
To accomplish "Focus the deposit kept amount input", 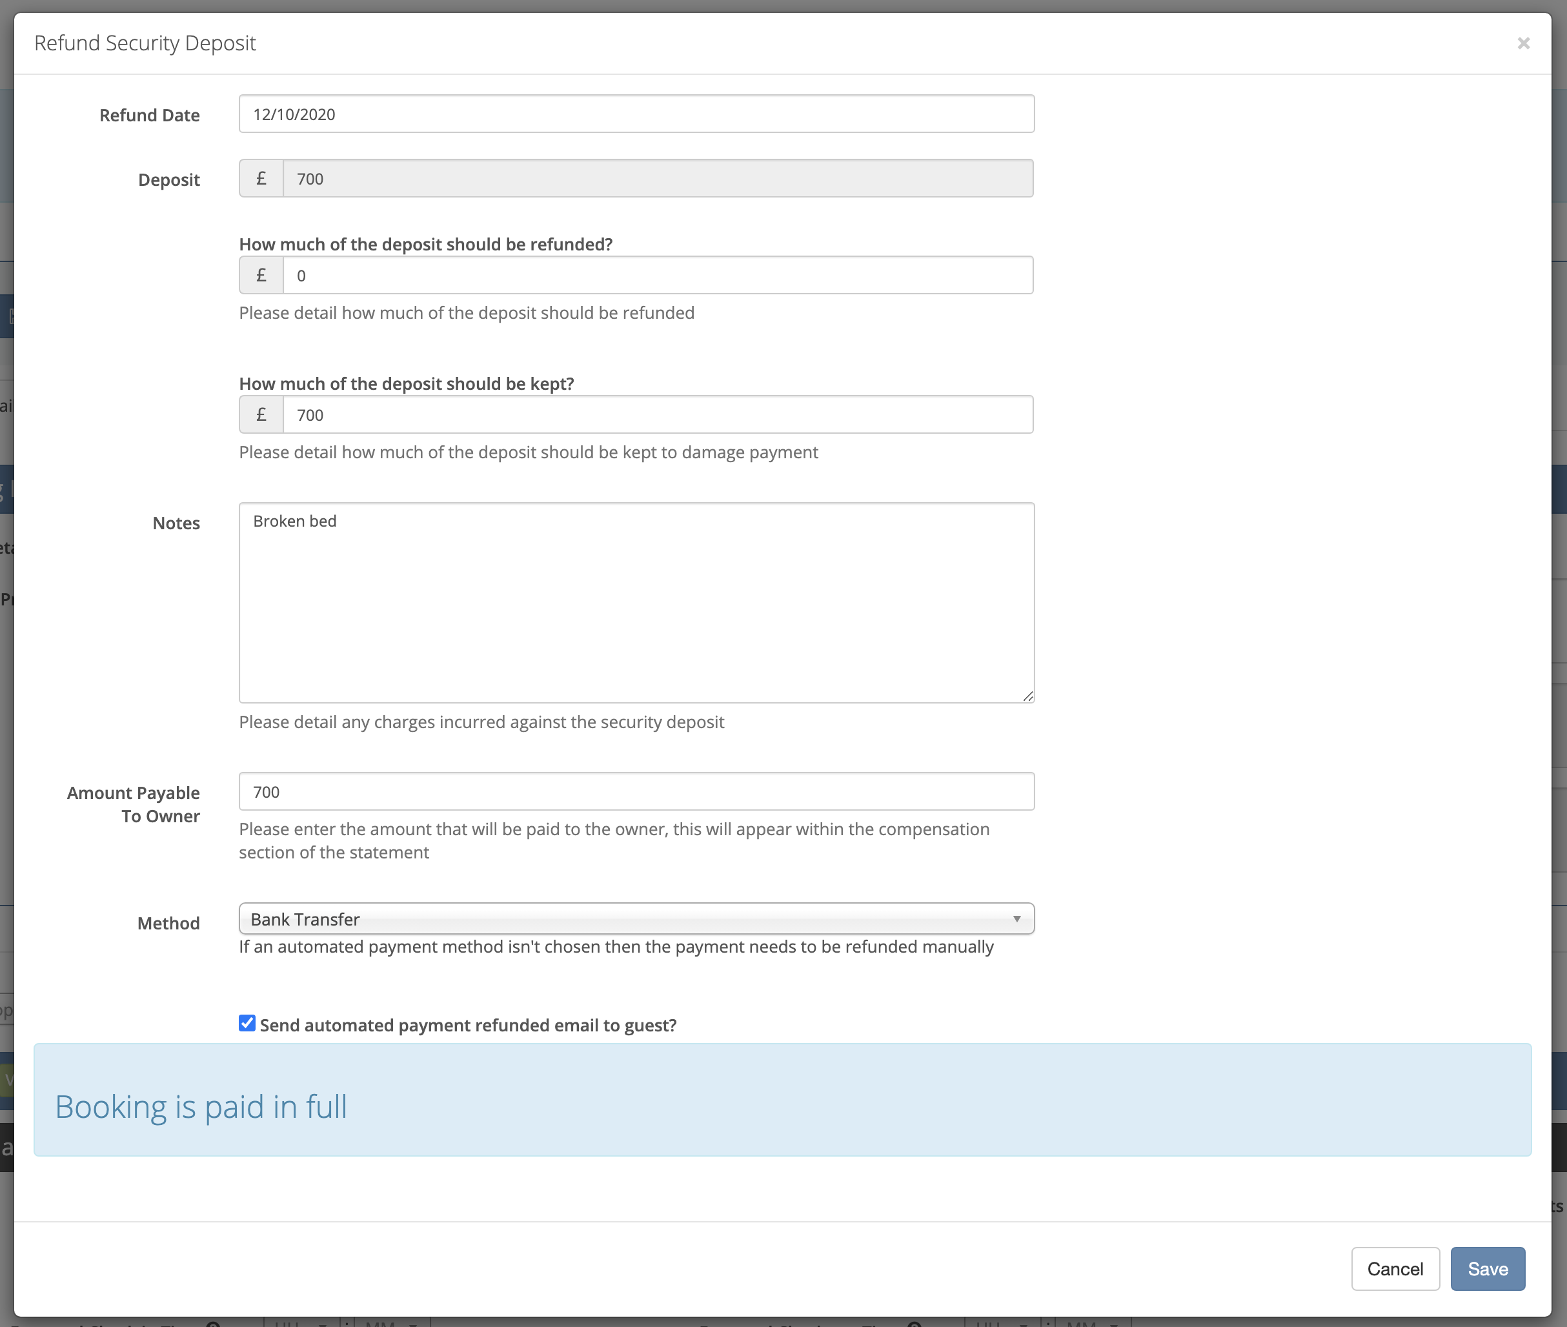I will pyautogui.click(x=657, y=415).
